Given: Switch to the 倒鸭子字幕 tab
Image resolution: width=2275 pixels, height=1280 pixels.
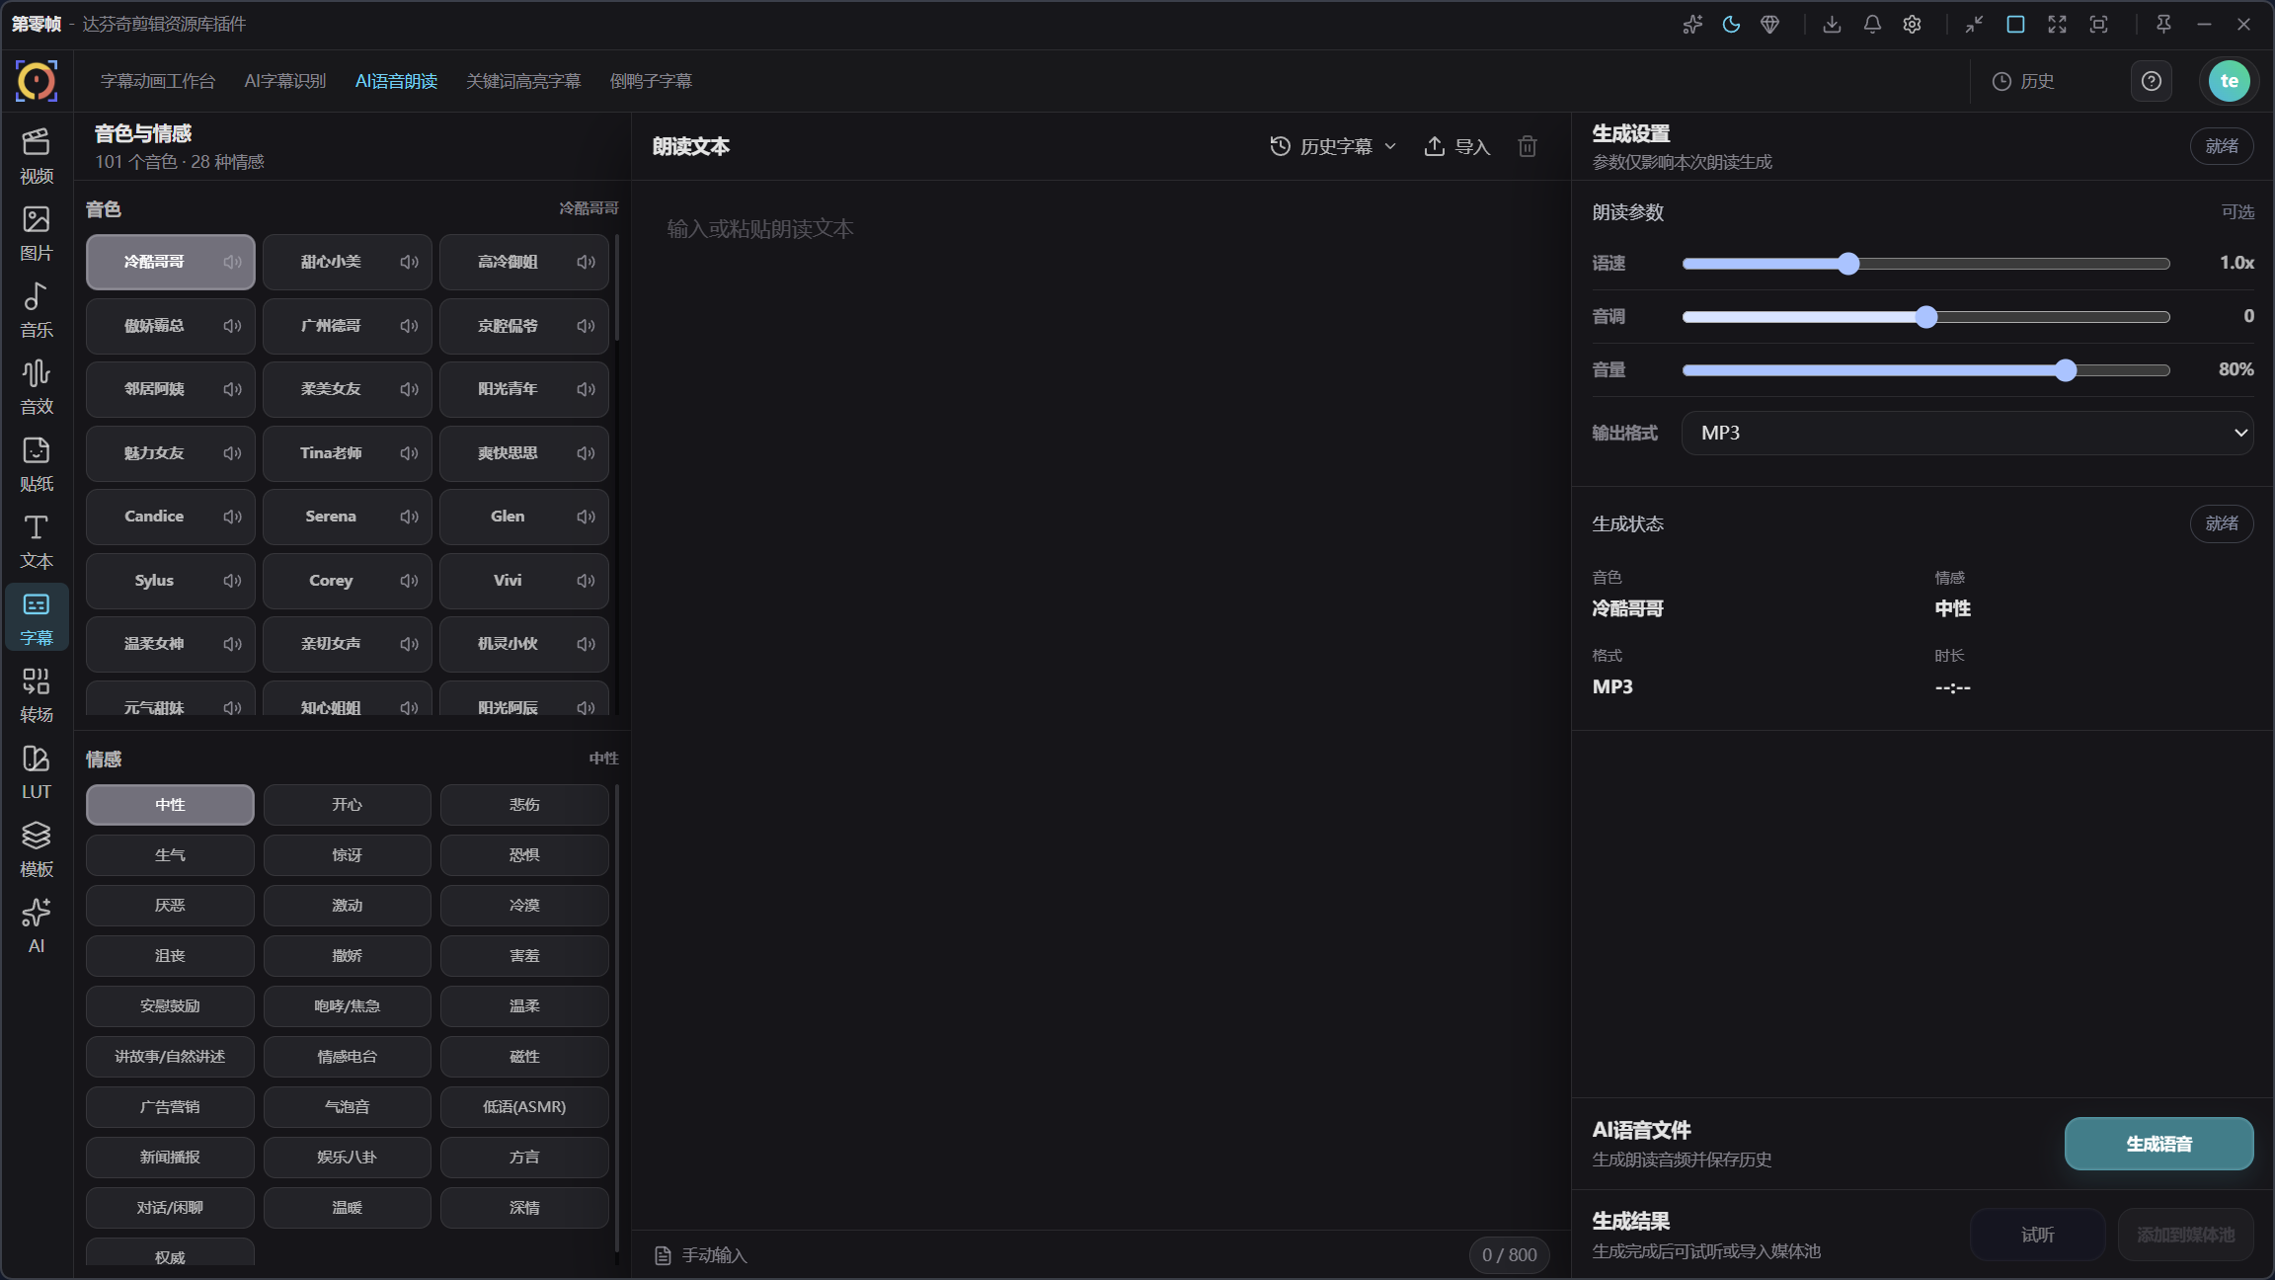Looking at the screenshot, I should tap(651, 81).
